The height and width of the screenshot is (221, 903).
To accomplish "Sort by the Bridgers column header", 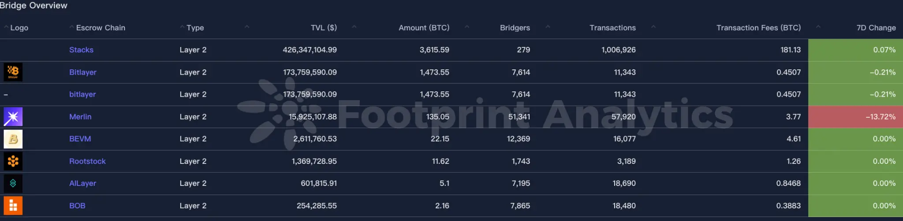I will coord(515,28).
